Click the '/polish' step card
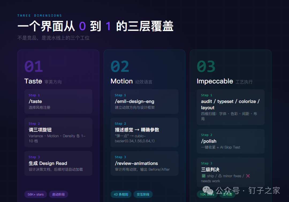Image resolution: width=289 pixels, height=202 pixels. pyautogui.click(x=231, y=141)
